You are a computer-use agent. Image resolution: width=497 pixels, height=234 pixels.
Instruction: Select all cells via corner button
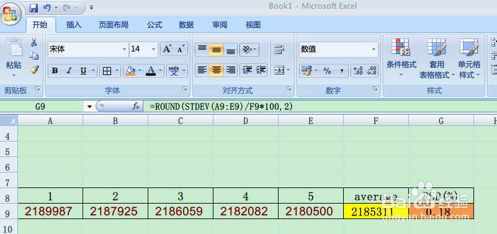[9, 120]
